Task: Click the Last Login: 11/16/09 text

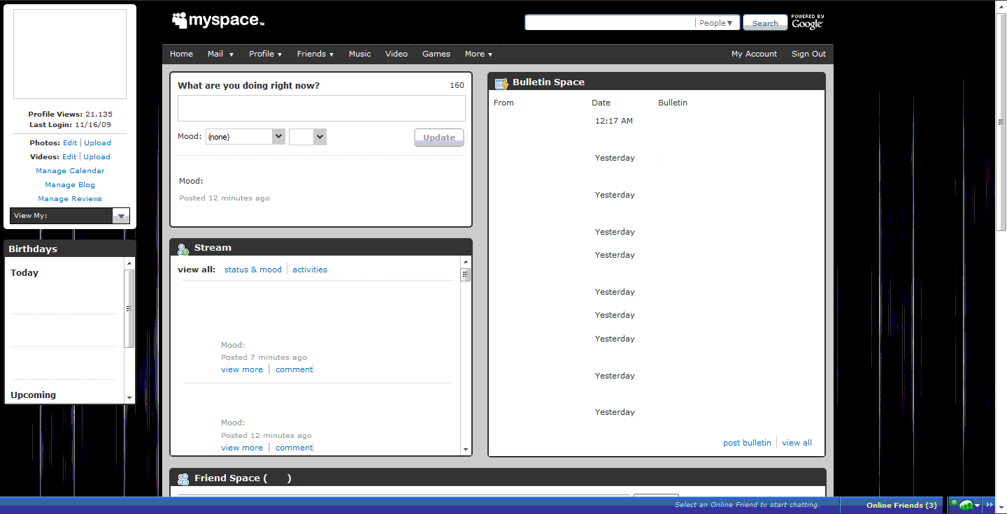Action: [x=70, y=124]
